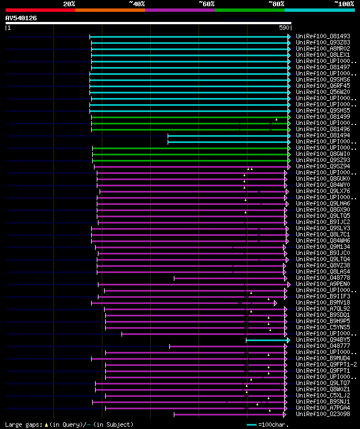Select the UniRef100_C5XLJ2 label
360x429 pixels.
click(323, 395)
